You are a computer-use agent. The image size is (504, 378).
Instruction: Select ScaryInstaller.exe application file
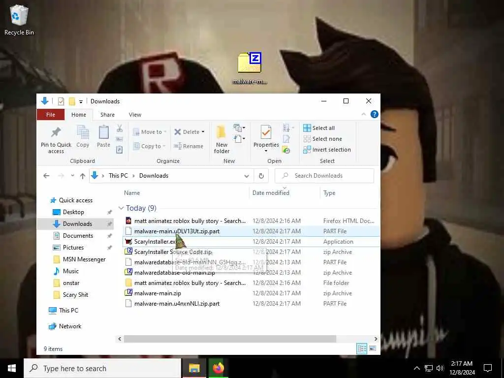click(155, 242)
